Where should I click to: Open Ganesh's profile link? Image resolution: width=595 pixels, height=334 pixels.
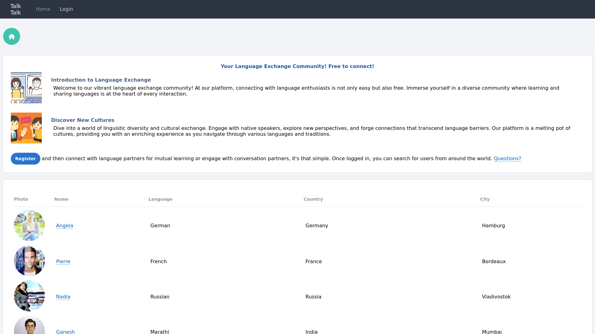(x=65, y=332)
